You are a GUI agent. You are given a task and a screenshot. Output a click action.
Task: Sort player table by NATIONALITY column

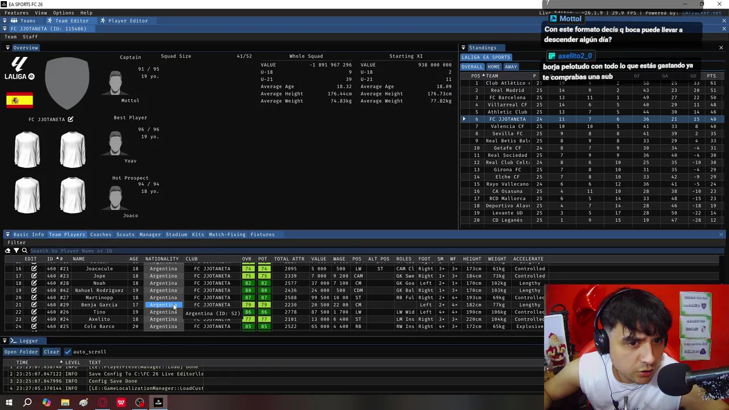coord(162,259)
